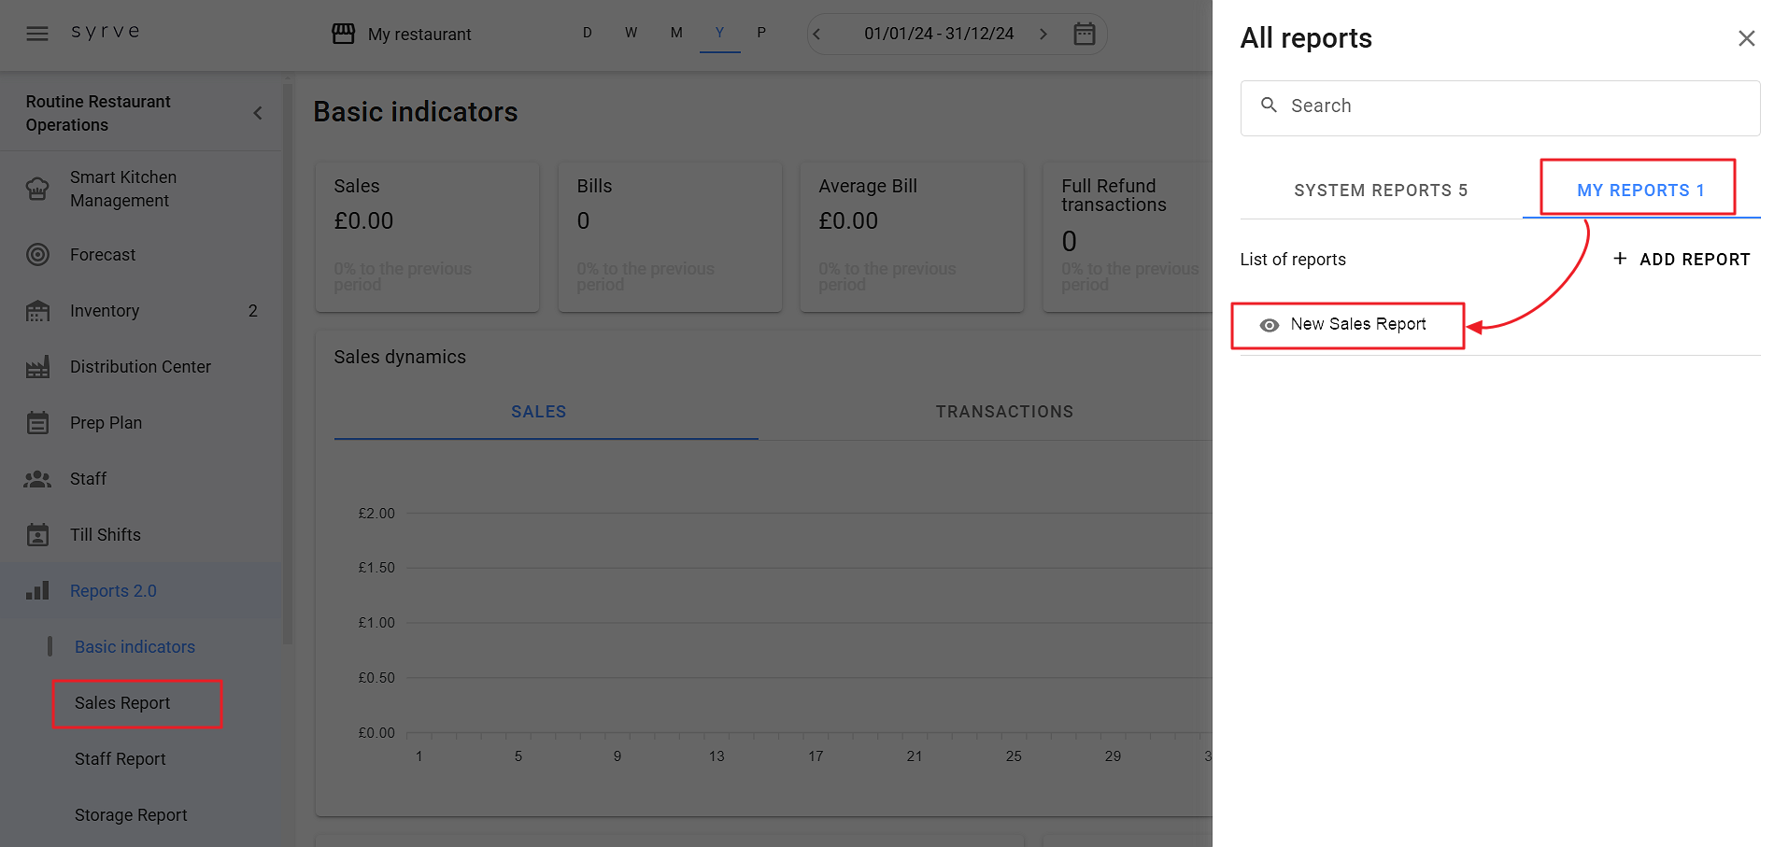The height and width of the screenshot is (847, 1788).
Task: Click the Forecast target icon
Action: (37, 254)
